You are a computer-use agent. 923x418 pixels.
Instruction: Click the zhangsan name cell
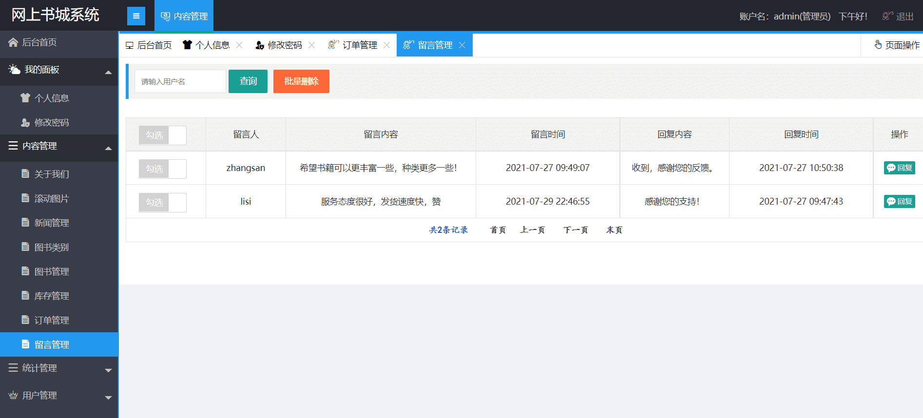246,168
